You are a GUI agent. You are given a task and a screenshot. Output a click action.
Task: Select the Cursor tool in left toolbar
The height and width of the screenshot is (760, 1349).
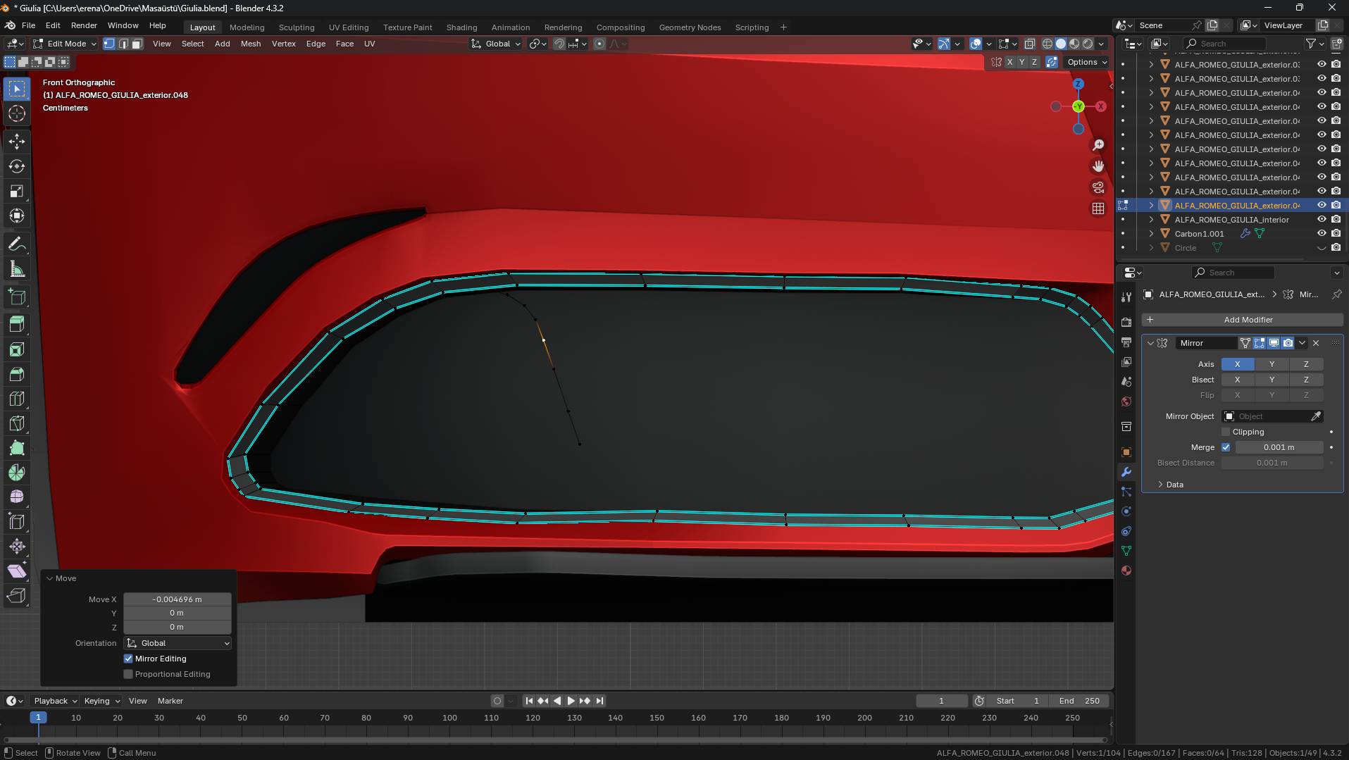[x=17, y=113]
